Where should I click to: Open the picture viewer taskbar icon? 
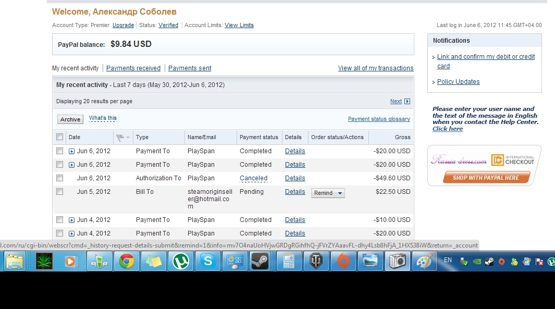(x=370, y=262)
